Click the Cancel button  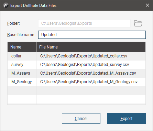(x=81, y=118)
